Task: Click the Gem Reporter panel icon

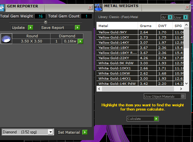Action: click(3, 6)
